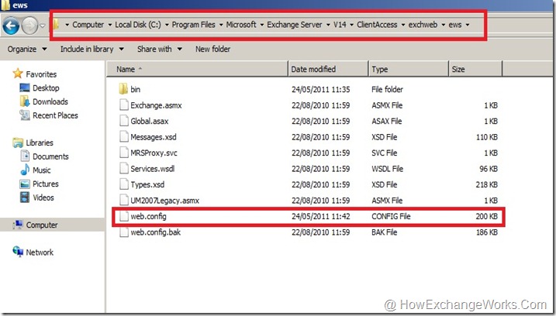Expand dropdown arrow after Program Files
The width and height of the screenshot is (556, 316).
click(220, 25)
